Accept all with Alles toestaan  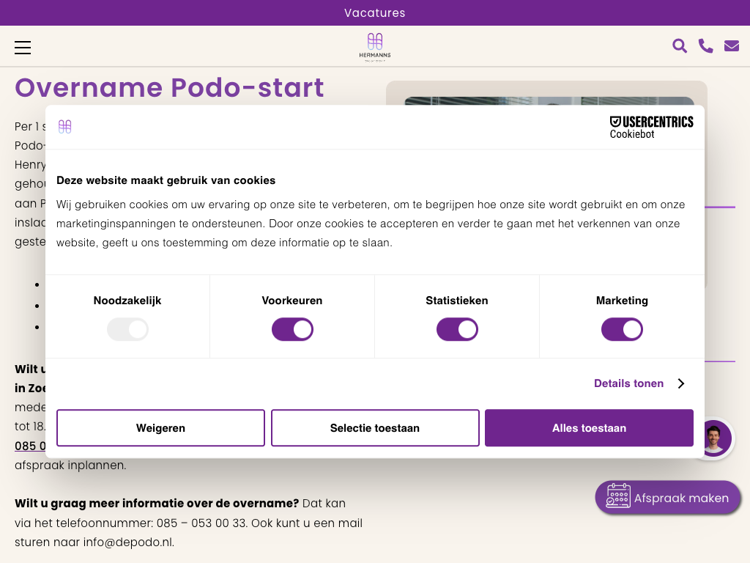click(x=589, y=428)
